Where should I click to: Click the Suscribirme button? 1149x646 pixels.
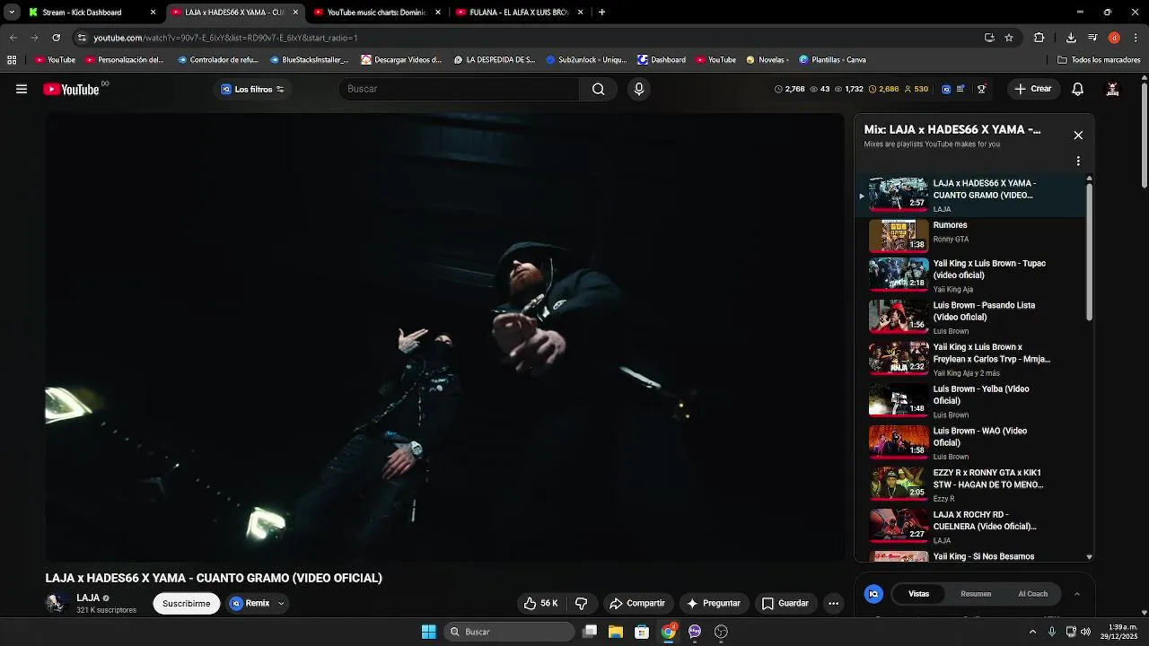(x=186, y=604)
